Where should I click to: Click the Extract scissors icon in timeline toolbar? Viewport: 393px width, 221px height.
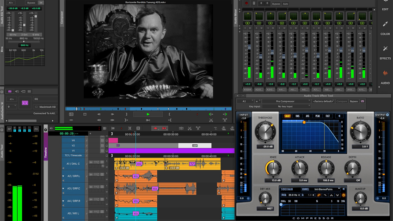190,128
